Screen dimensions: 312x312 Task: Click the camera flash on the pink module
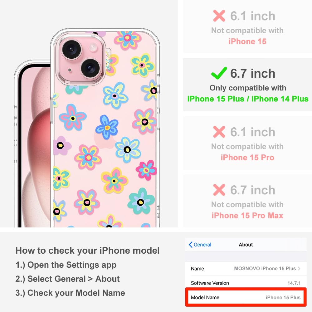(93, 48)
